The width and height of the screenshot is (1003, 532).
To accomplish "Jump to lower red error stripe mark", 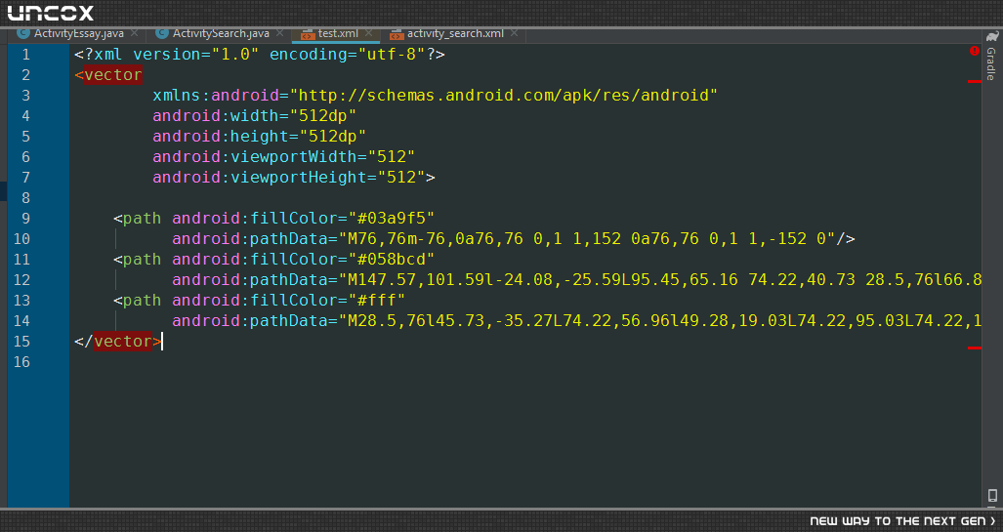I will coord(975,348).
